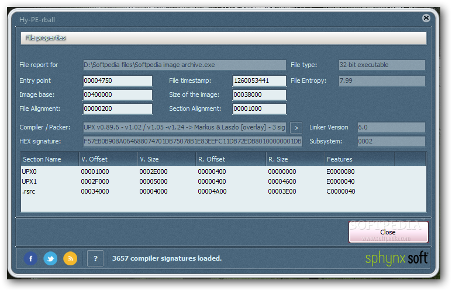Click the File type field
Image resolution: width=452 pixels, height=291 pixels.
(x=382, y=65)
